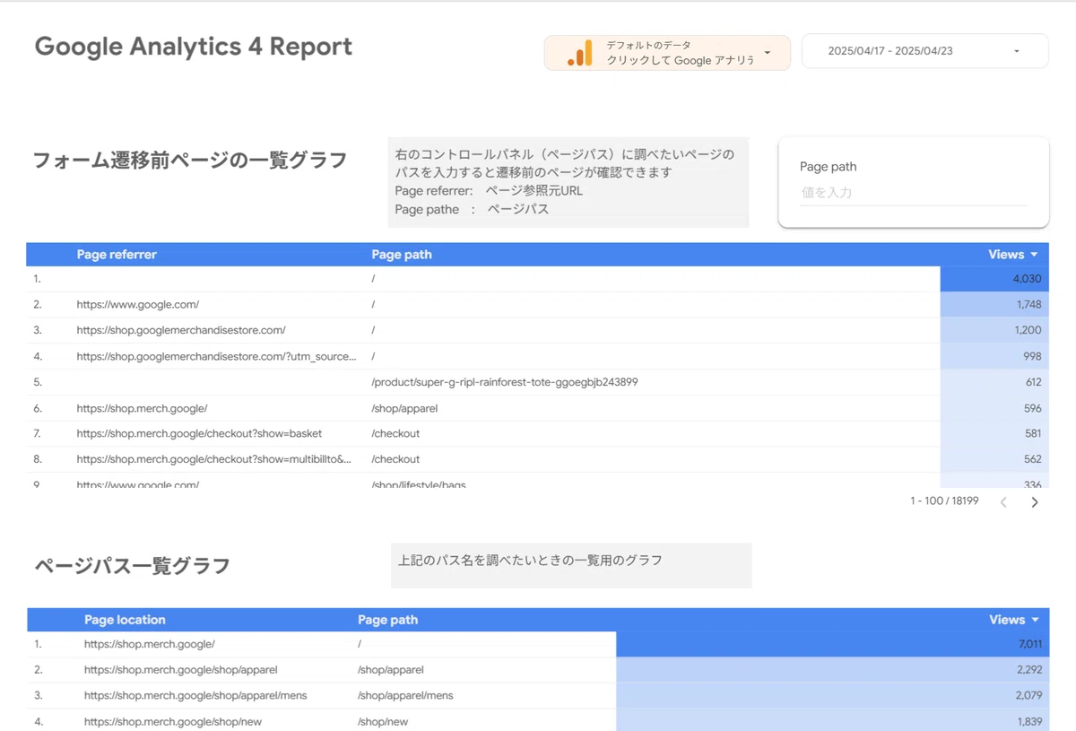Screen dimensions: 1076x731
Task: Click the 2,292 views bar cell
Action: pyautogui.click(x=833, y=669)
